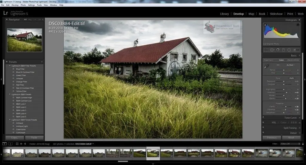Open the File menu
This screenshot has height=165, width=306.
click(2, 5)
